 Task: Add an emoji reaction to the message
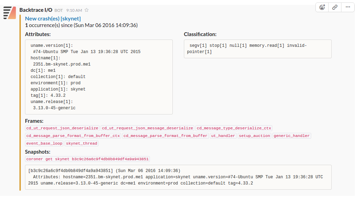coord(322,7)
